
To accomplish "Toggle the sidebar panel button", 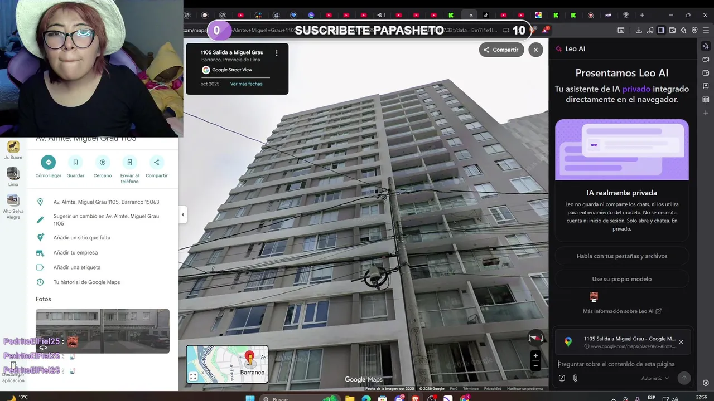I will 661,30.
